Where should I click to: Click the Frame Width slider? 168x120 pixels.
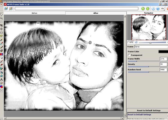[x=148, y=61]
